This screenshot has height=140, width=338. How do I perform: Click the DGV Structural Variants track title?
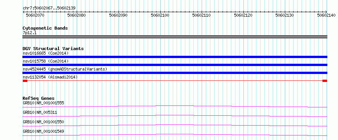tap(53, 49)
